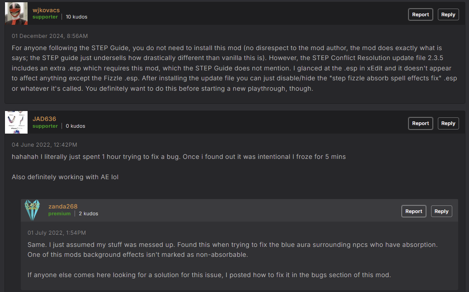469x292 pixels.
Task: Click the 04 June 2022 timestamp
Action: tap(44, 144)
